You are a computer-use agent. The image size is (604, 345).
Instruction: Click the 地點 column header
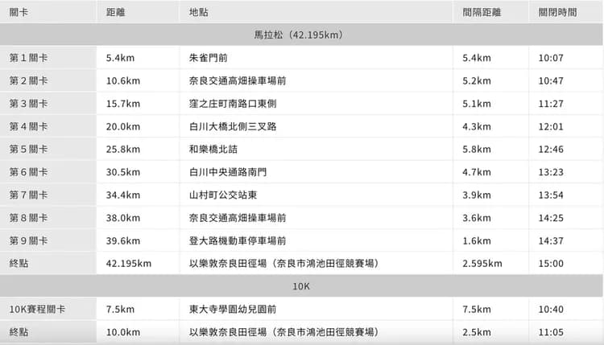point(199,13)
